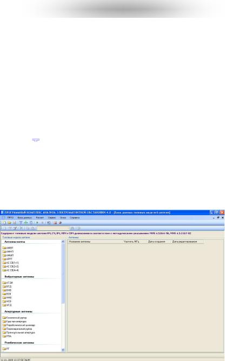Select the Круглая апертура folder
Image resolution: width=227 pixels, height=361 pixels.
click(x=15, y=322)
